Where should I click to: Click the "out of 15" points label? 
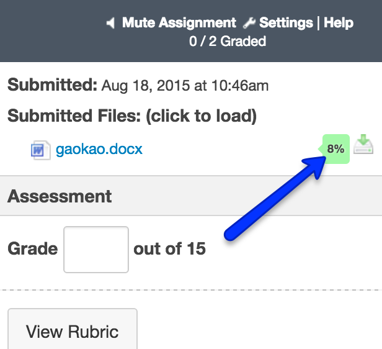pyautogui.click(x=169, y=249)
